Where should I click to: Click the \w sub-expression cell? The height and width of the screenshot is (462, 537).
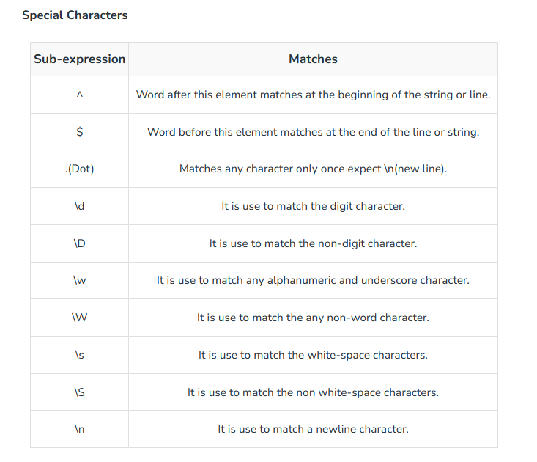[x=79, y=280]
